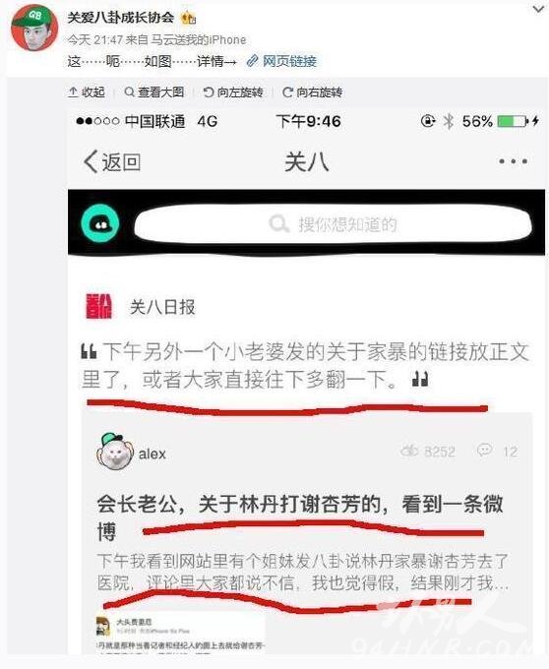Open 查看大图 to view full image
The image size is (549, 669).
click(154, 92)
